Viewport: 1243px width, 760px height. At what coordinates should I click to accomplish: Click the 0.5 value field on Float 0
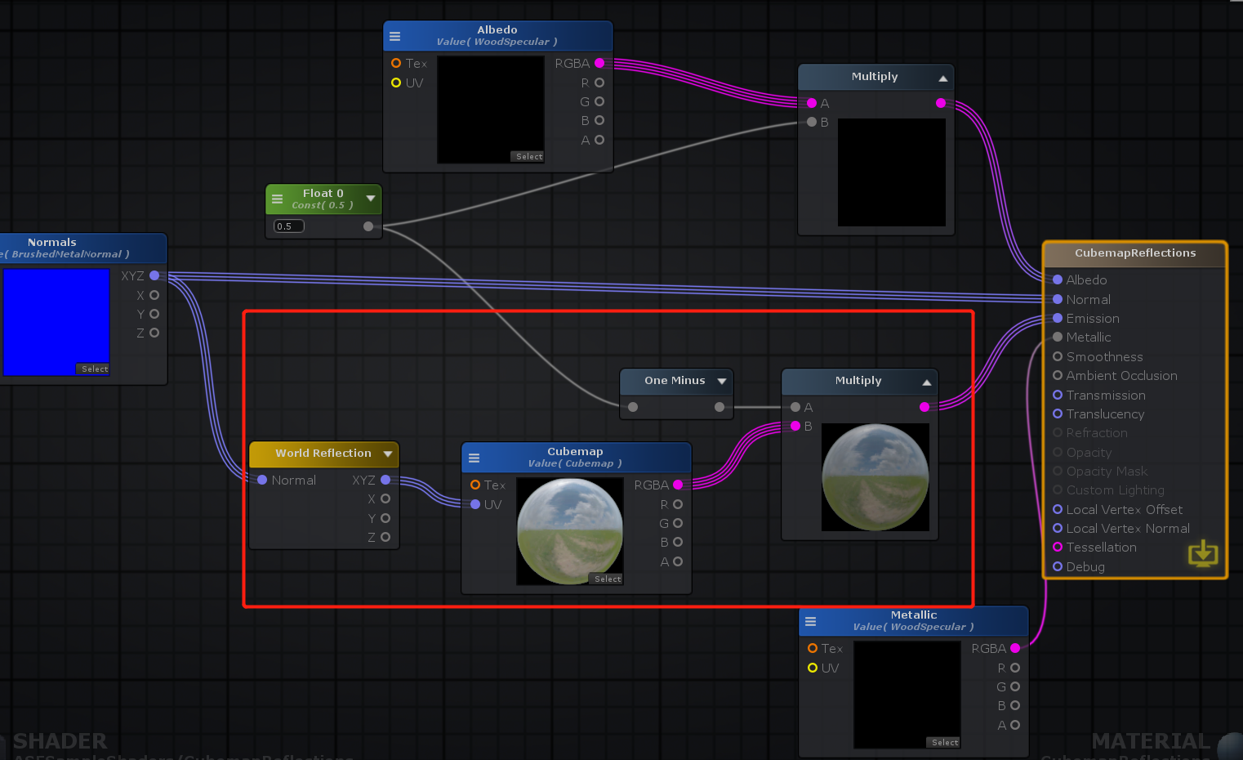287,226
